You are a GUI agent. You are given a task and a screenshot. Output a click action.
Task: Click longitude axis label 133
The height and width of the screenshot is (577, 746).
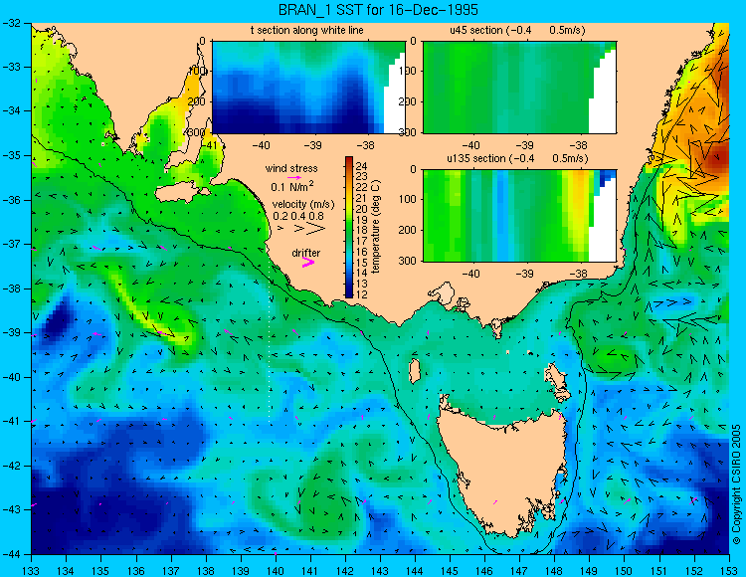pos(32,570)
